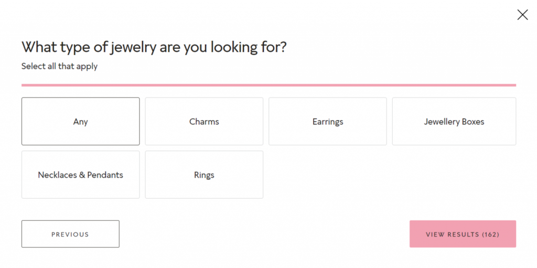Select Necklaces & Pendants tile
The image size is (537, 268).
pos(80,175)
